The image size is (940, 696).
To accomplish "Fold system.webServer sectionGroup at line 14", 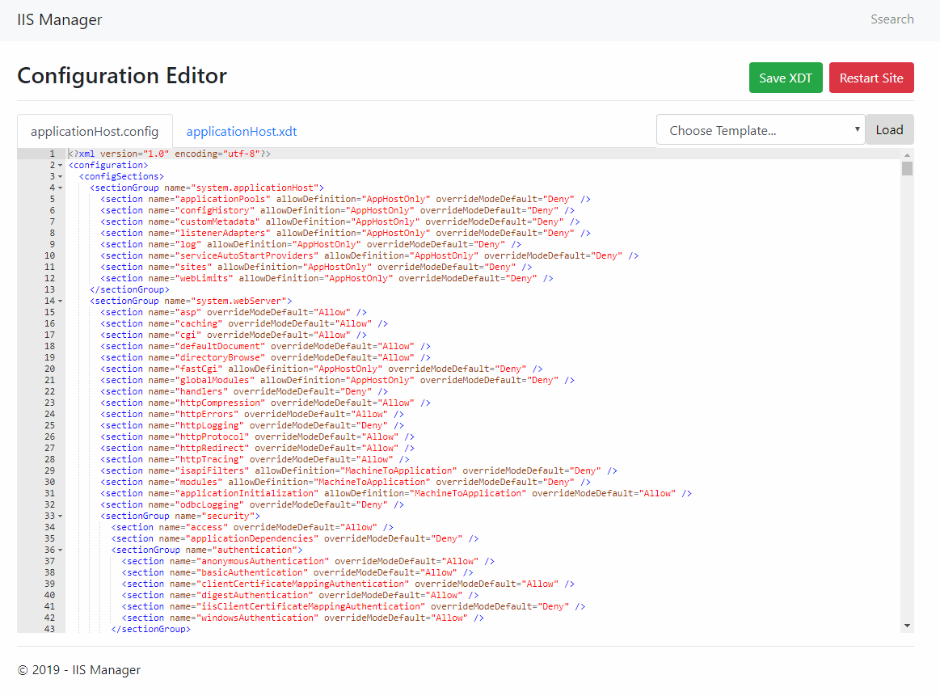I will click(x=60, y=302).
